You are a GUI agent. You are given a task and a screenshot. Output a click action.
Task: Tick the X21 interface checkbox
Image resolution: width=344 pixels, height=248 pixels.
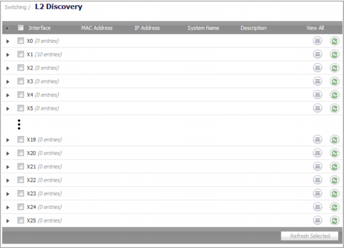[x=21, y=167]
